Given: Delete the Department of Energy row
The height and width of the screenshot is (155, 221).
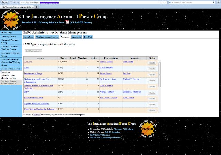Looking at the screenshot, I should point(152,75).
